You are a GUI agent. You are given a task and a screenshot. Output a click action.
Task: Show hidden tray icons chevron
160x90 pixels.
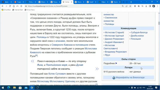tap(129, 88)
